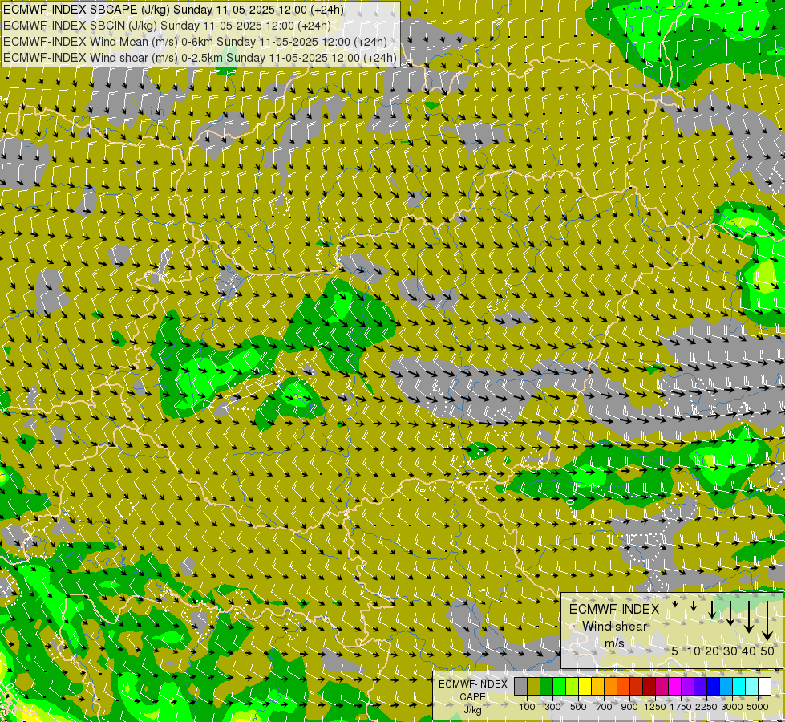Click the 40 m/s wind shear legend arrow
Screen dimensions: 785x722
click(748, 617)
